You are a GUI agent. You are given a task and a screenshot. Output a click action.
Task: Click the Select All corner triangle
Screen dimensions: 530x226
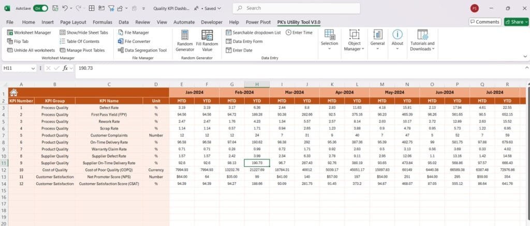point(4,85)
